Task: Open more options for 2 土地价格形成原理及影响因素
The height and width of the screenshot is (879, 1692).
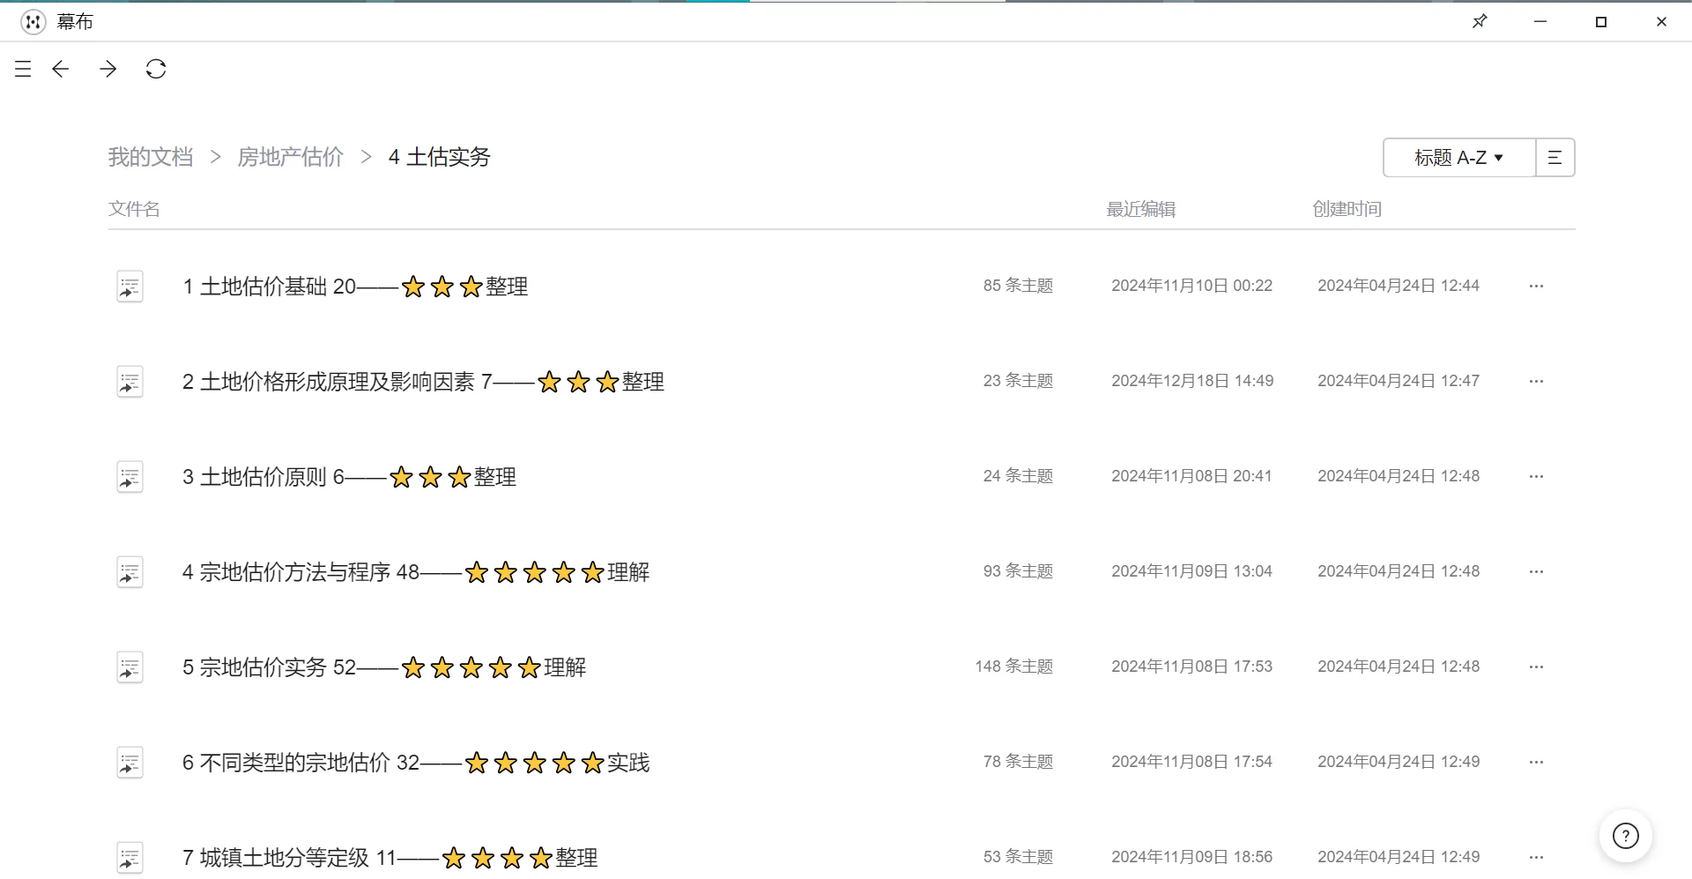Action: pyautogui.click(x=1536, y=381)
